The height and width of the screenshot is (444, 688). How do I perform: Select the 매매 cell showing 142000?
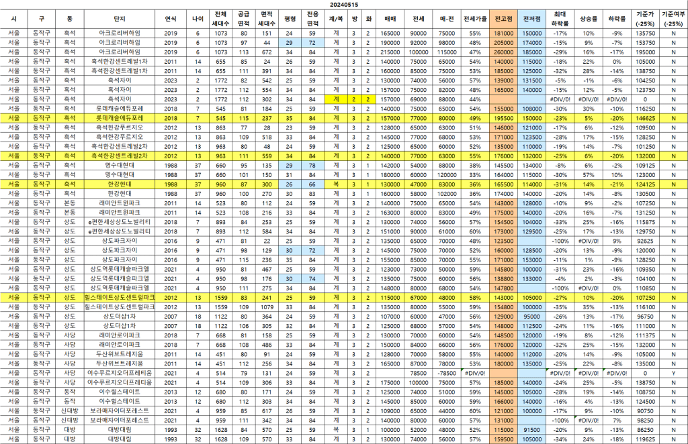click(390, 166)
